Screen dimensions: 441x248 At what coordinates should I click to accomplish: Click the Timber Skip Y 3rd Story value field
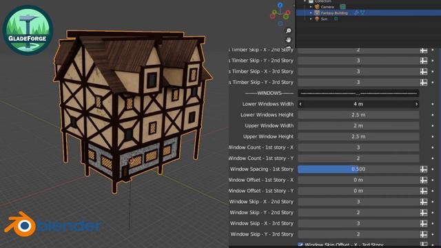click(x=358, y=83)
